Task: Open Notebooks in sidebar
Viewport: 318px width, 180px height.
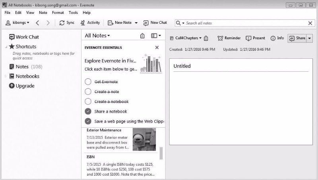Action: (24, 76)
